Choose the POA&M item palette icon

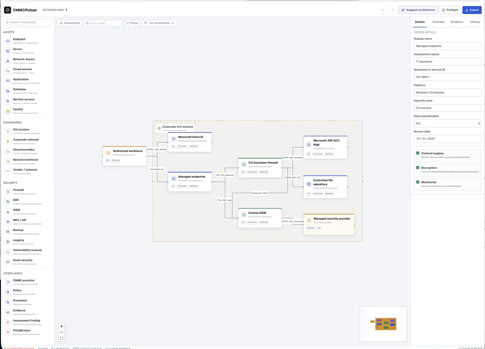[8, 332]
